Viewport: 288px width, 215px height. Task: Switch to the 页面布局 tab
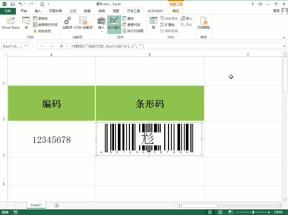(56, 11)
